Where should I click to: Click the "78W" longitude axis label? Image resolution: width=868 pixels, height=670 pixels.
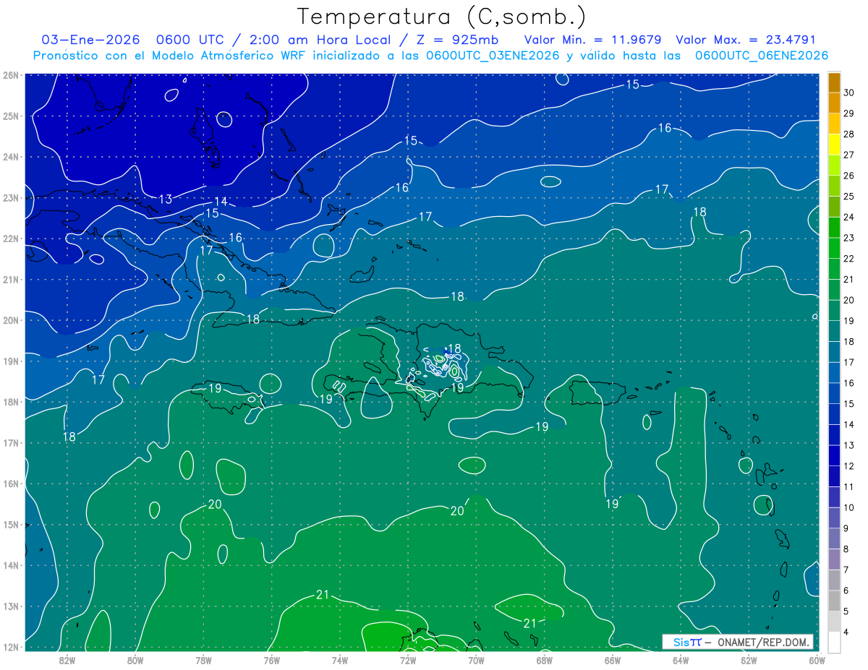(203, 660)
